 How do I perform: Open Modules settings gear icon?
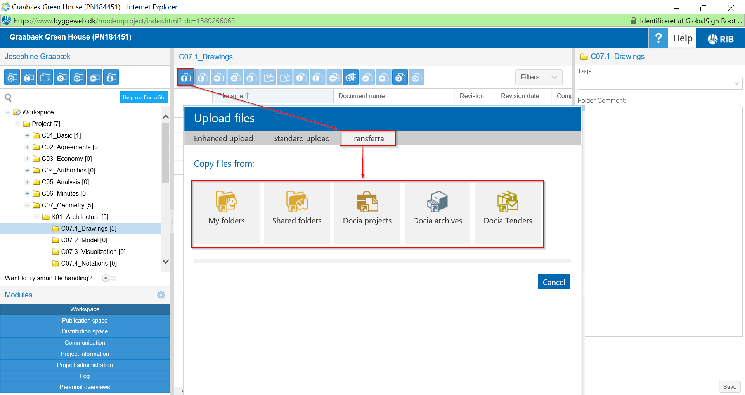tap(161, 295)
